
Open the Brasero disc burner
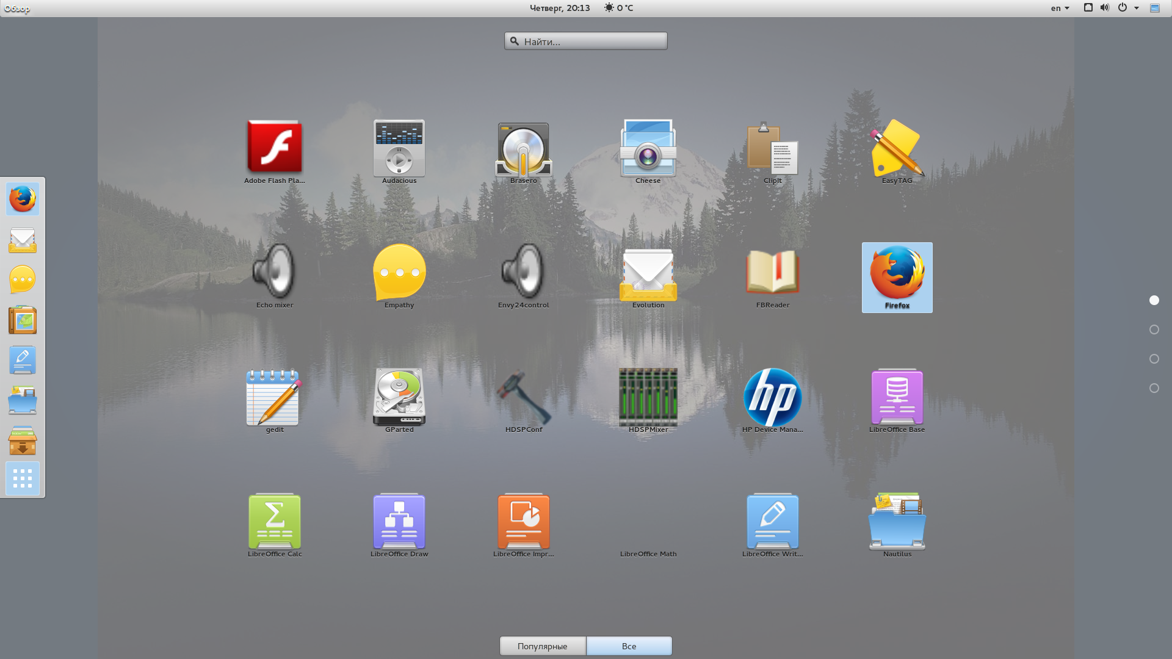point(523,149)
